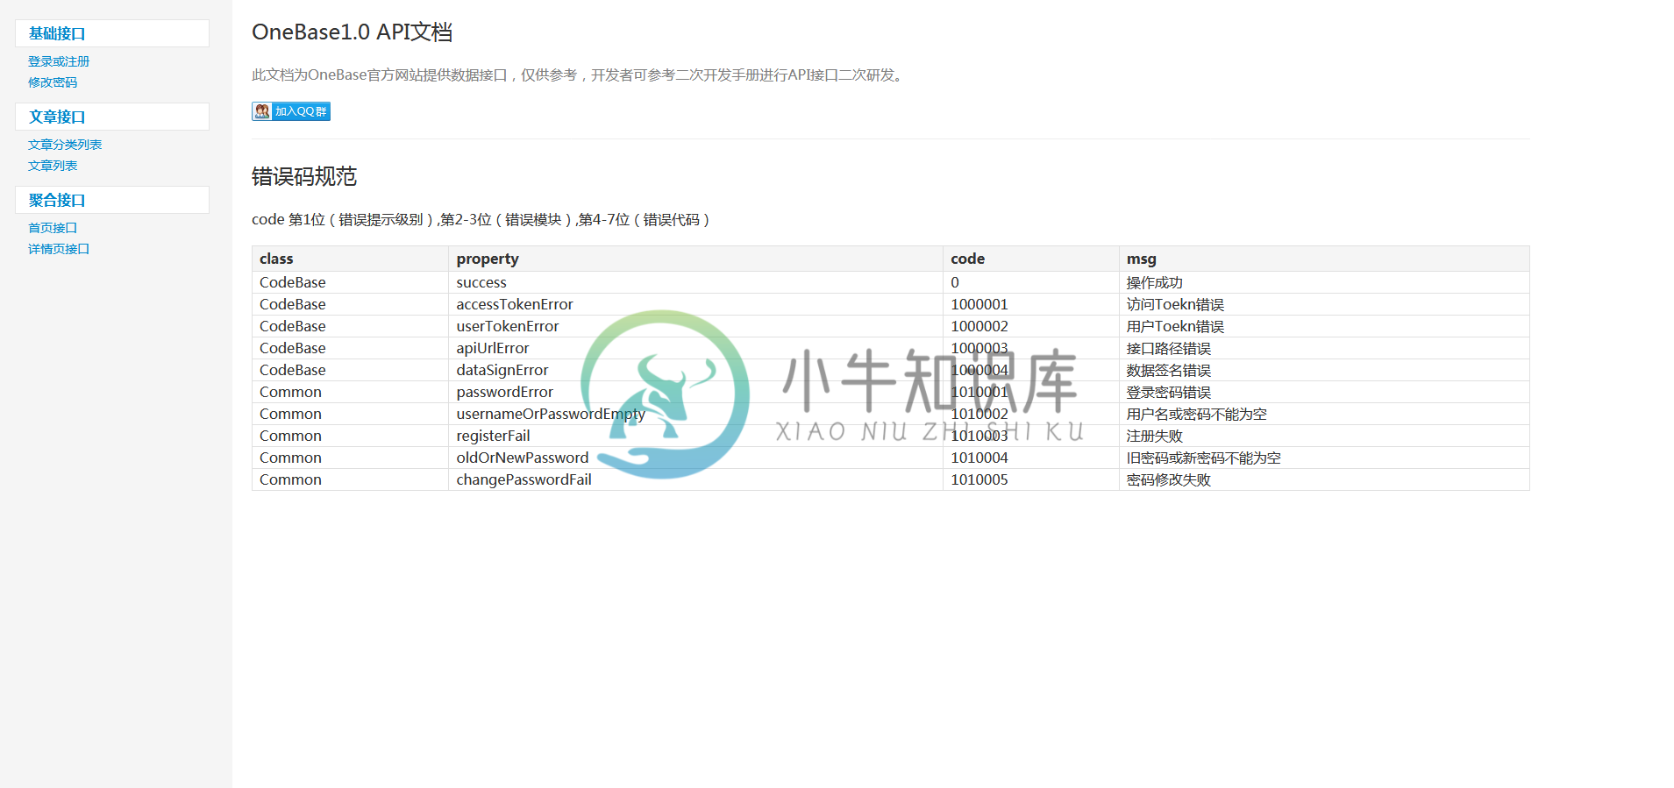
Task: Click the document intro paragraph
Action: point(579,75)
